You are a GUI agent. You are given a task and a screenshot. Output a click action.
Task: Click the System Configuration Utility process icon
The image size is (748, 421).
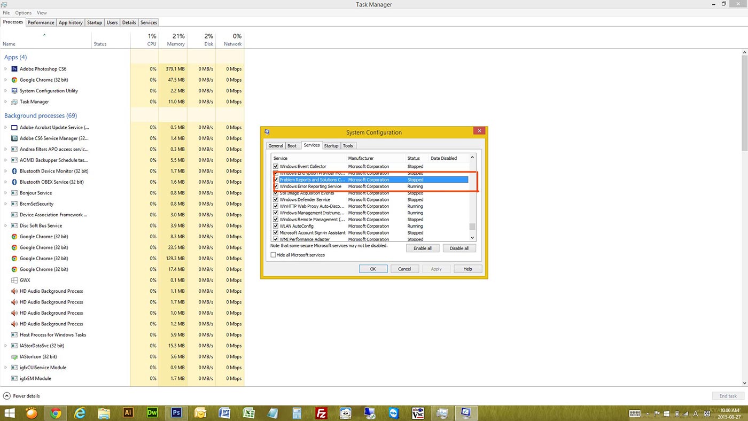coord(14,91)
